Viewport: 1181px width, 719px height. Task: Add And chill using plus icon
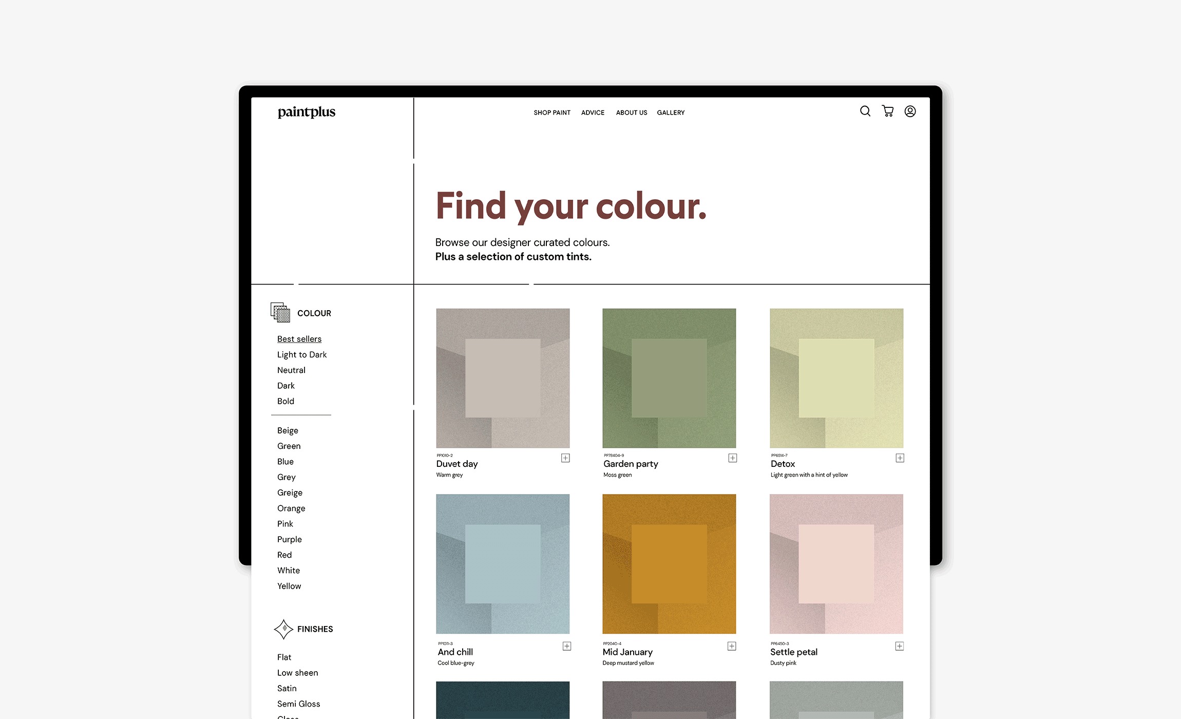[x=567, y=646]
